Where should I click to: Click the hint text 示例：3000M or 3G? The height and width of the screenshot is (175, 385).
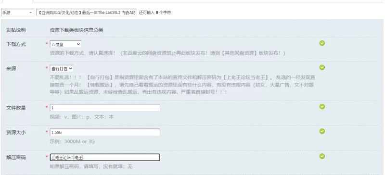[x=72, y=142]
